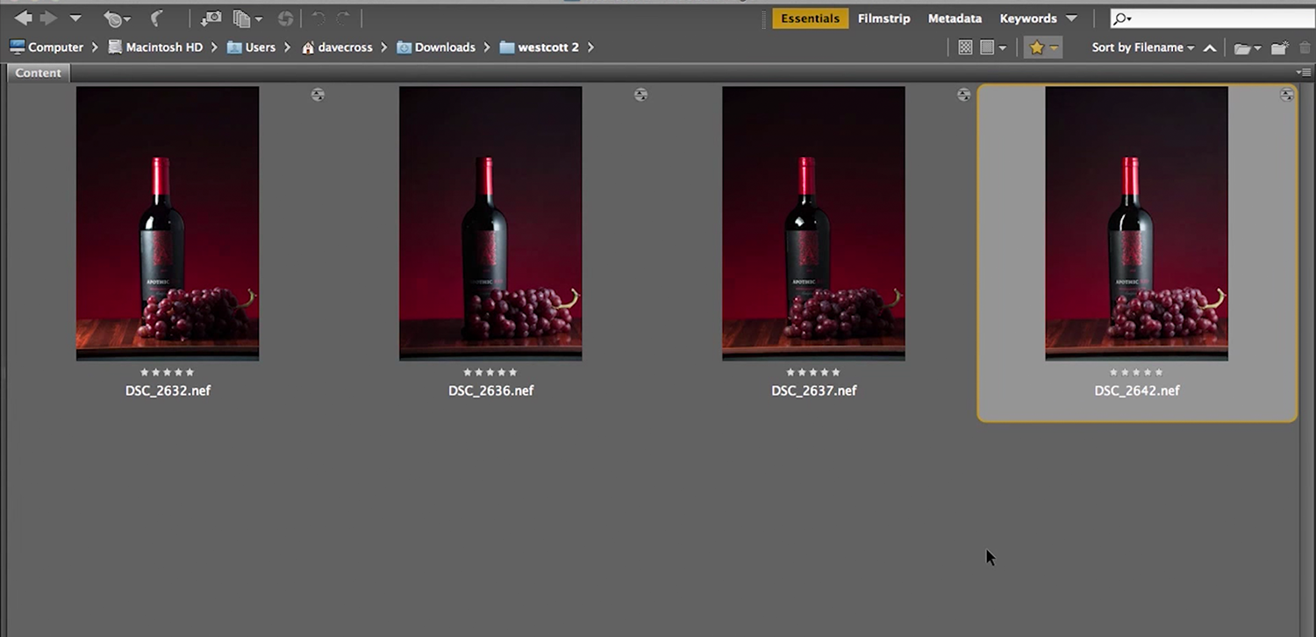Toggle ascending sort order arrow

click(1210, 47)
